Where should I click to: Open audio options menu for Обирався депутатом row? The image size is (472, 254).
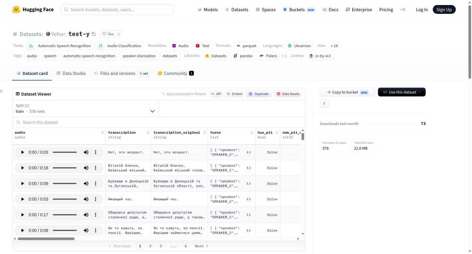[96, 215]
